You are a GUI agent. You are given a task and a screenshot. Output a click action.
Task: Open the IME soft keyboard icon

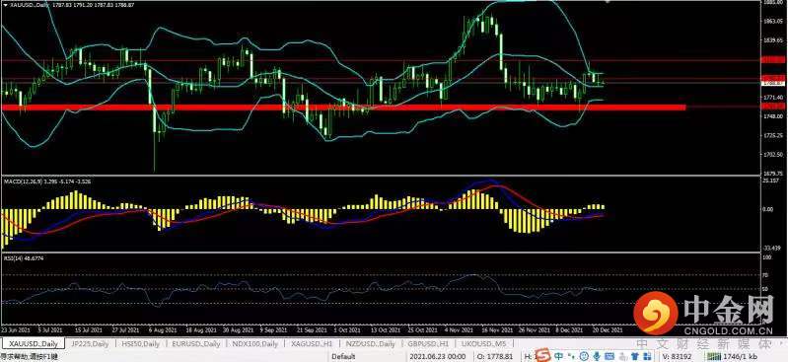pos(609,356)
